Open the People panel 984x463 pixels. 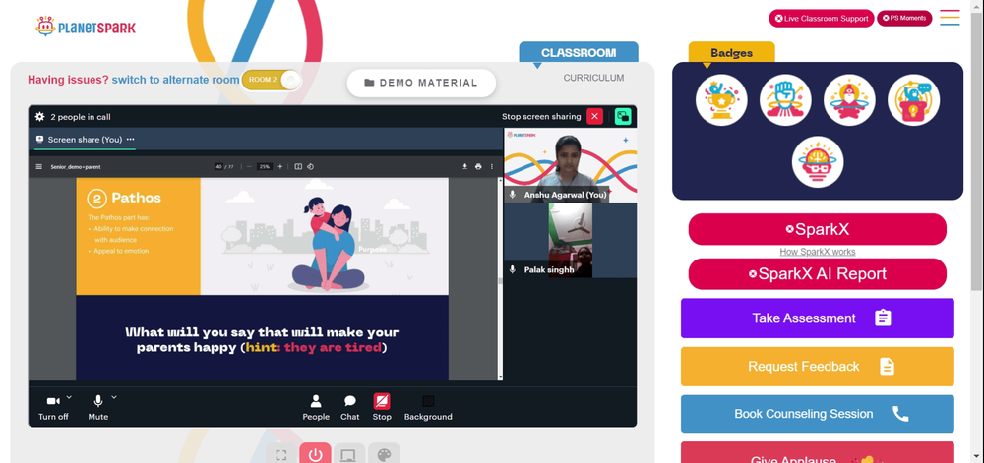pyautogui.click(x=316, y=407)
